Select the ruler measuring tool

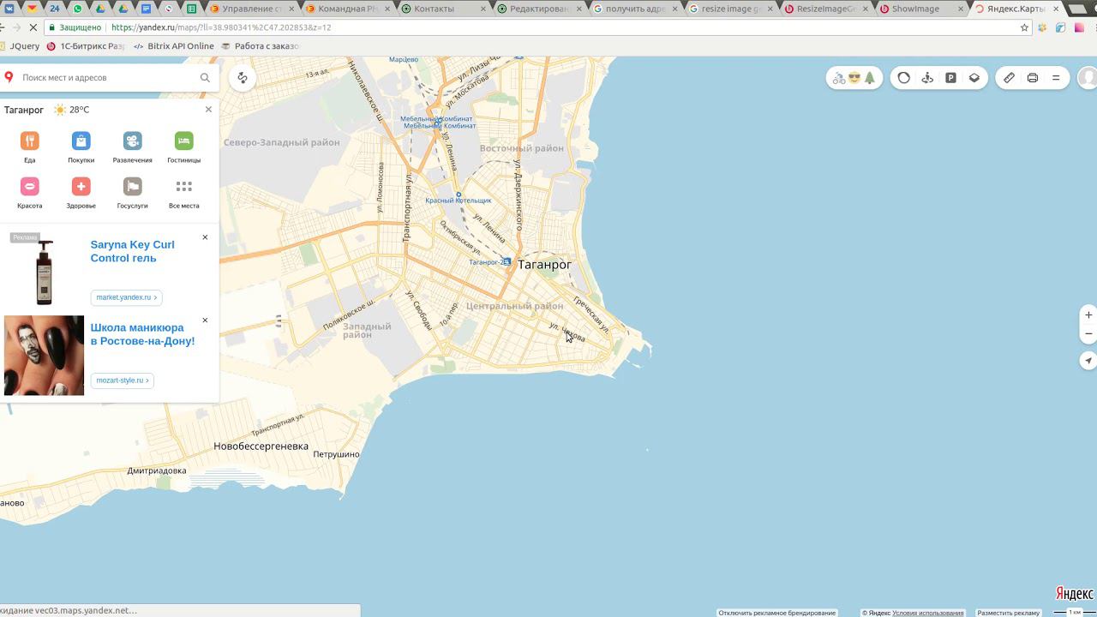pyautogui.click(x=1010, y=78)
